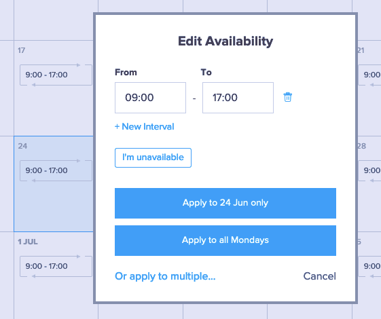Click the back arrow on 24 June slot
The image size is (381, 319).
pos(34,181)
